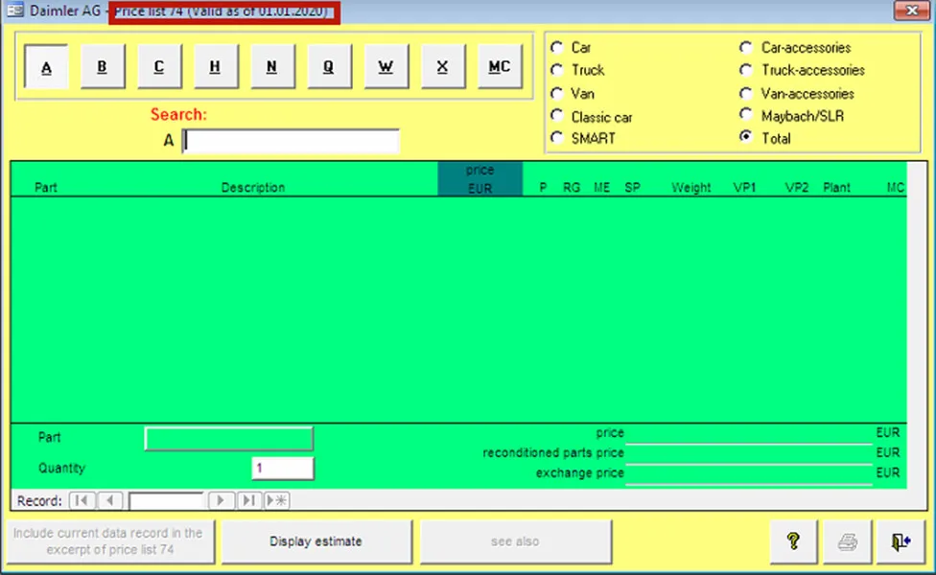The image size is (936, 575).
Task: Click the VP1 column header
Action: pyautogui.click(x=744, y=187)
